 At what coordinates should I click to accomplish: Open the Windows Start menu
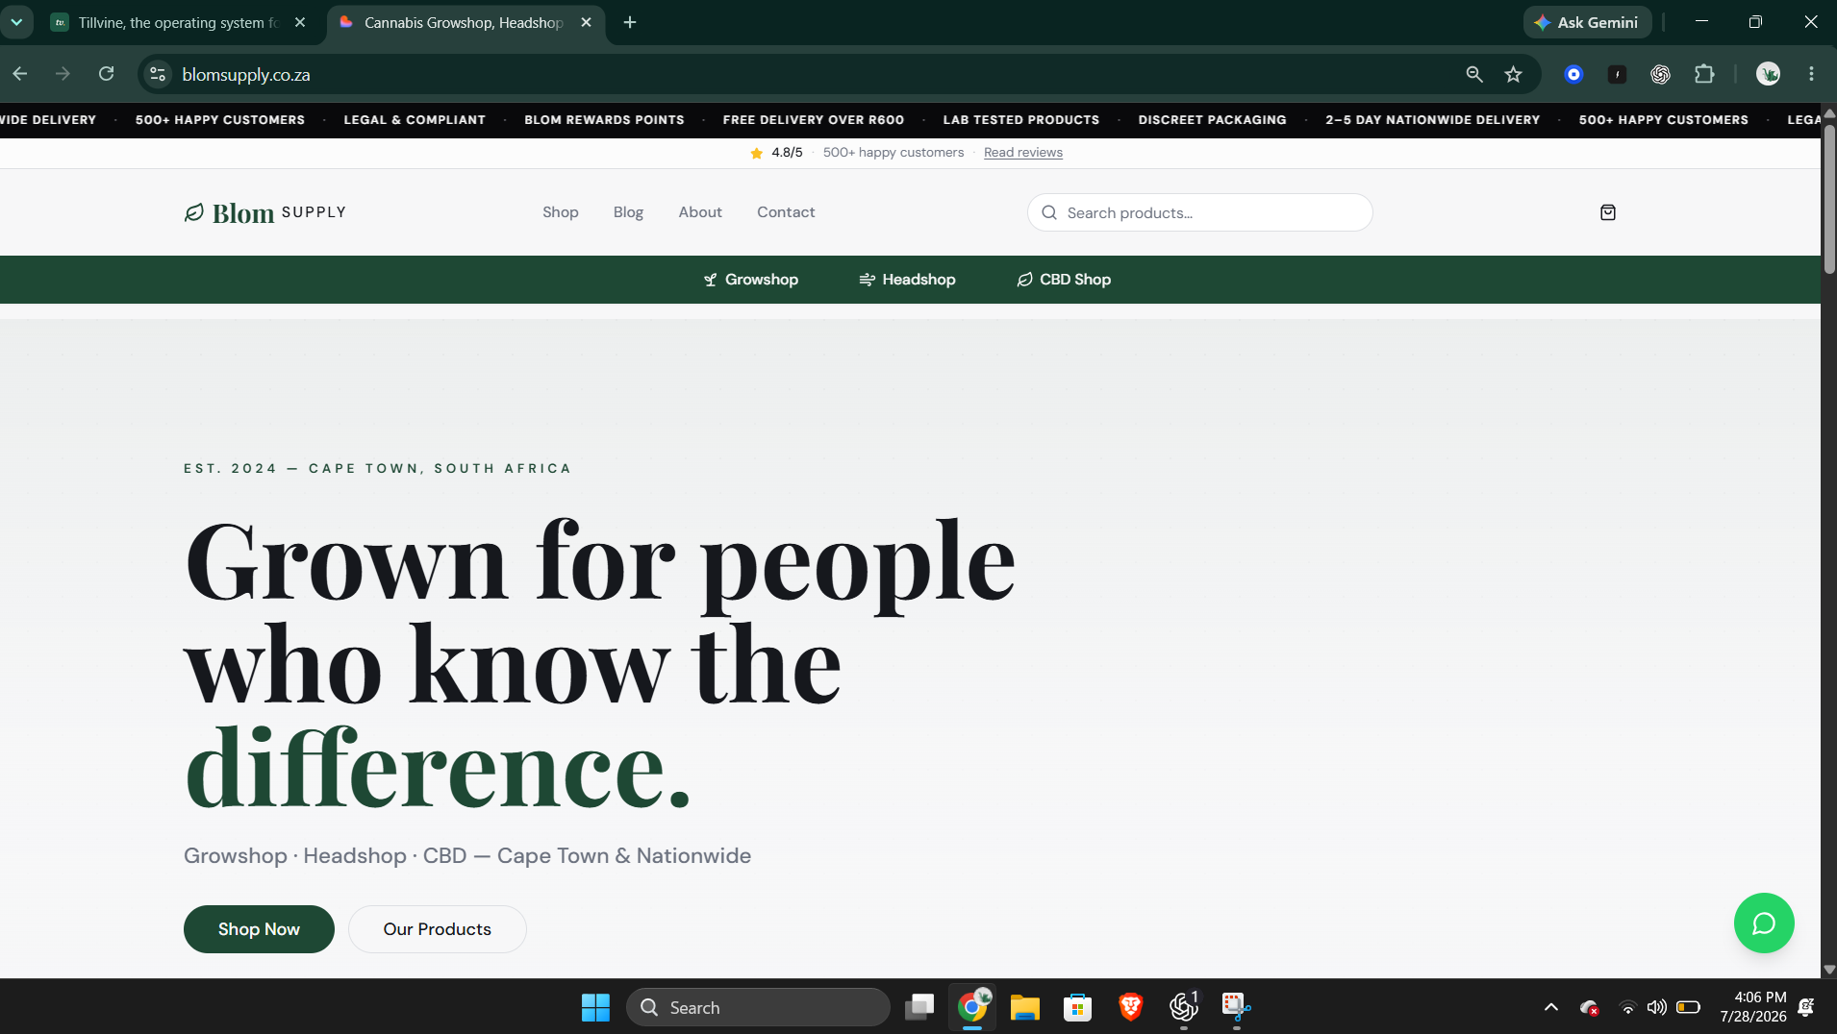595,1007
